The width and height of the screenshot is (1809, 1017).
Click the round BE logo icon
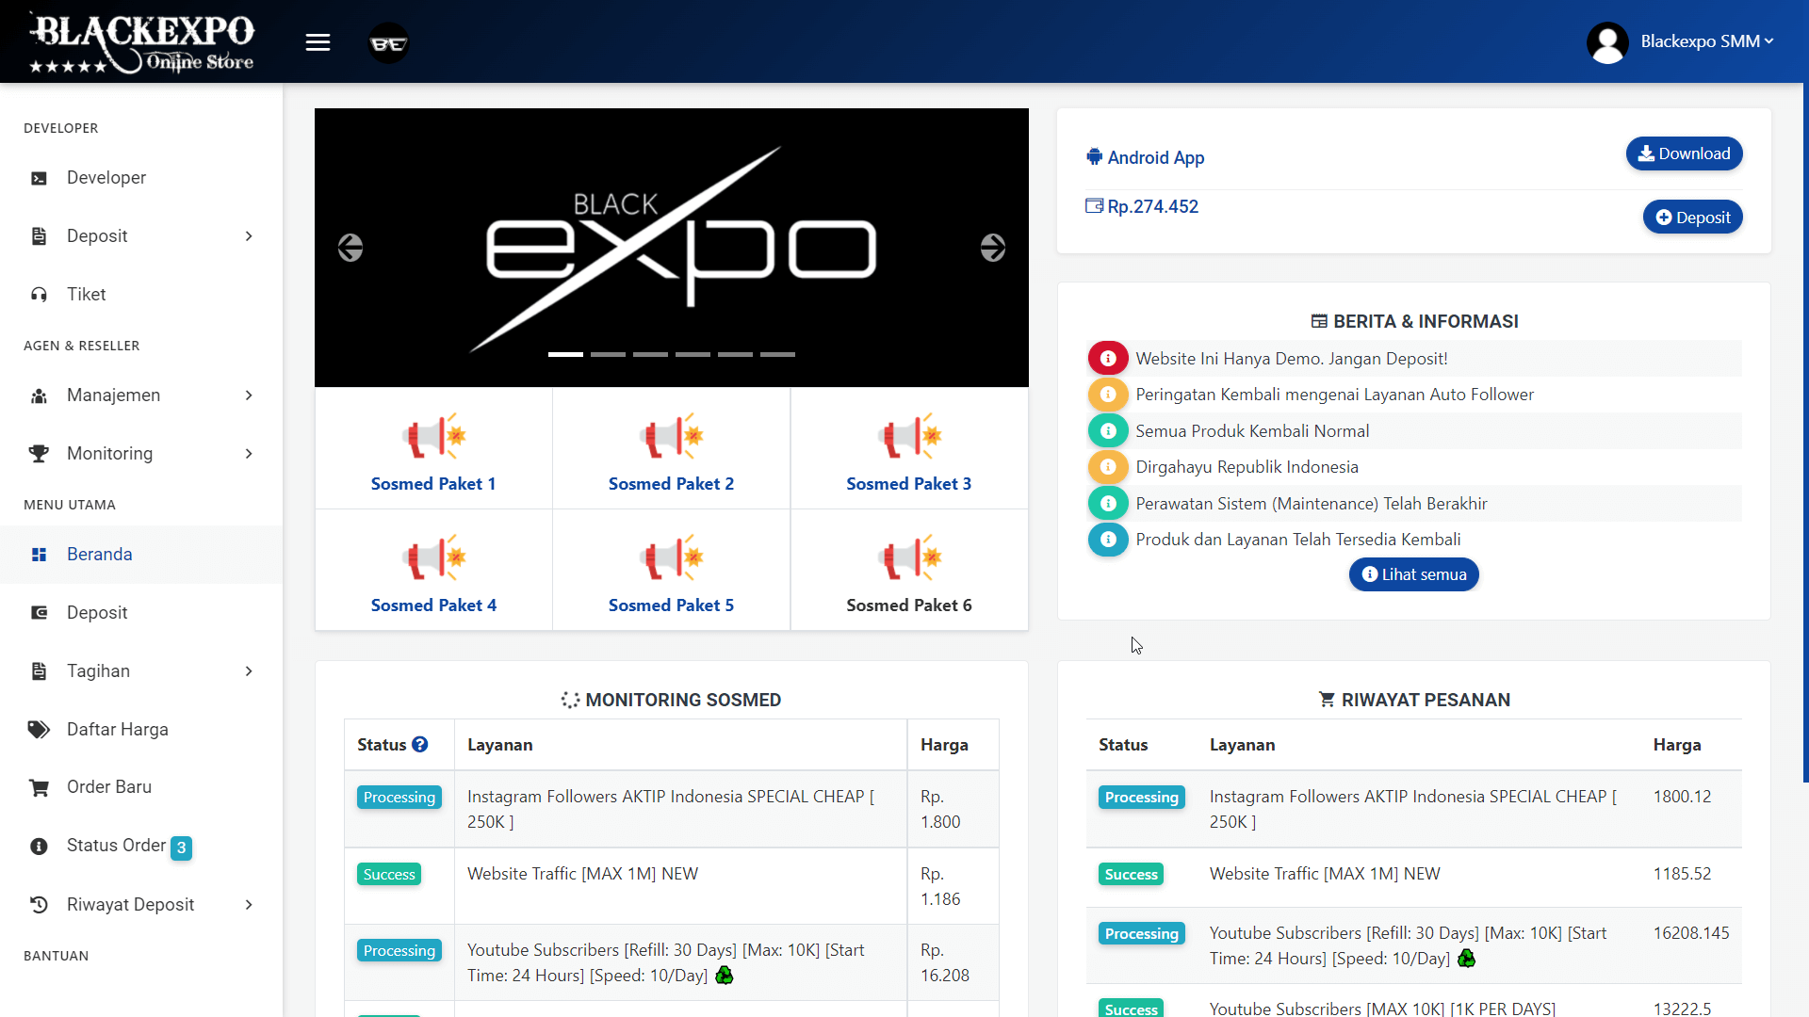pos(388,43)
